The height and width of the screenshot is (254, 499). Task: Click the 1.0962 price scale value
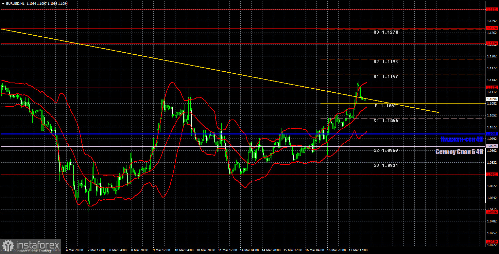(492, 151)
